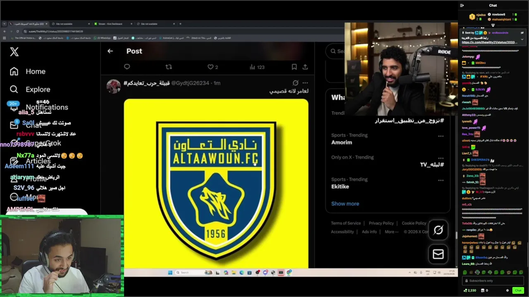Open the Ads info footer link
Viewport: 529px width, 297px height.
(x=369, y=232)
